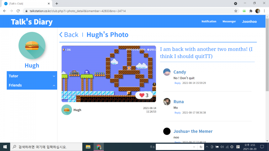Go back using the Back chevron link

tap(69, 35)
